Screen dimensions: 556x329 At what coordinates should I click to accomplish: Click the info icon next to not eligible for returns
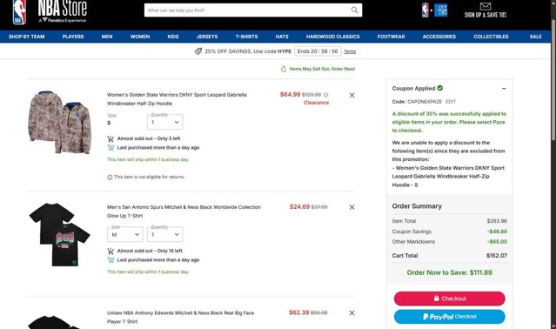pyautogui.click(x=110, y=177)
